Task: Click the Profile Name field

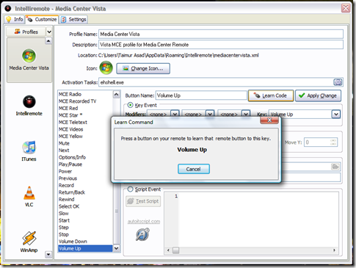Action: point(221,34)
